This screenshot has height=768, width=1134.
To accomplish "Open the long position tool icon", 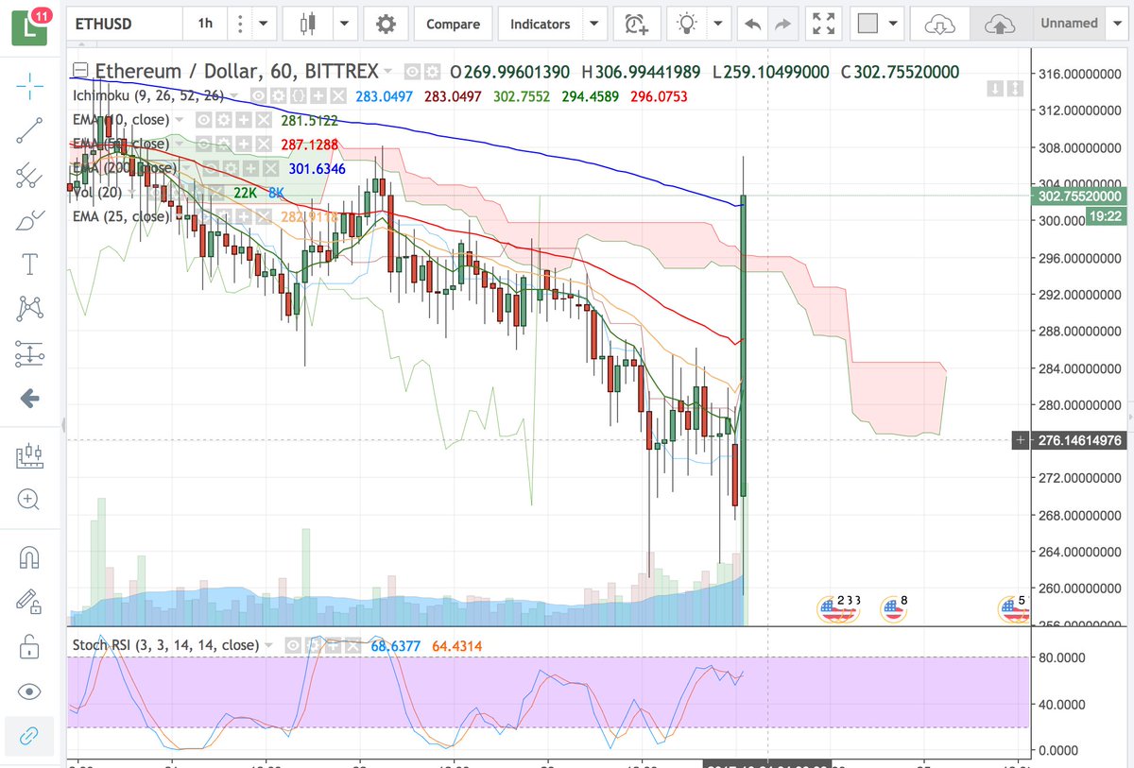I will tap(29, 455).
